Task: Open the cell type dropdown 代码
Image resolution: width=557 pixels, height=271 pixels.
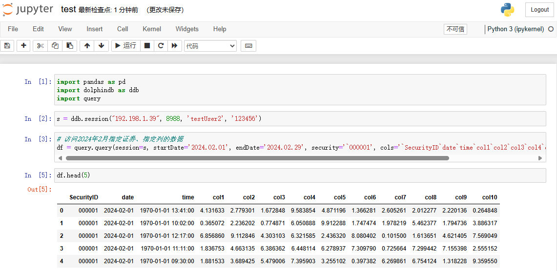Action: tap(210, 46)
